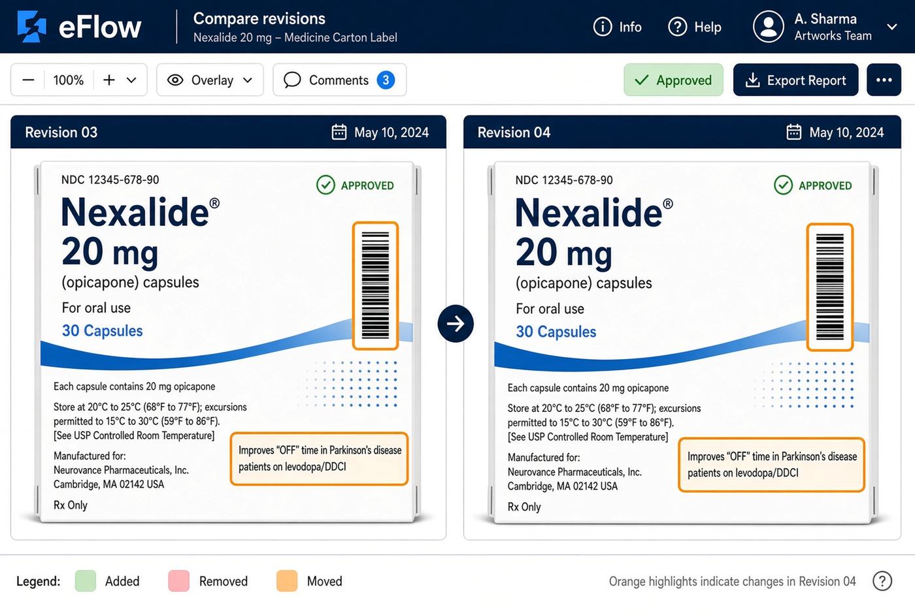The width and height of the screenshot is (915, 615).
Task: Select the Added green legend swatch
Action: coord(86,581)
